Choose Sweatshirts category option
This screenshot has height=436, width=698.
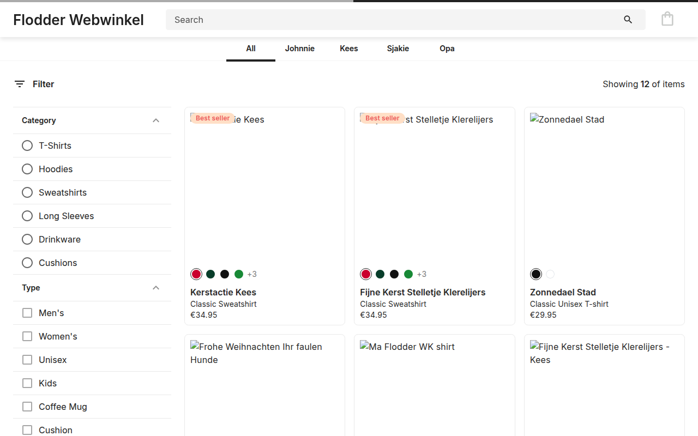pos(27,192)
